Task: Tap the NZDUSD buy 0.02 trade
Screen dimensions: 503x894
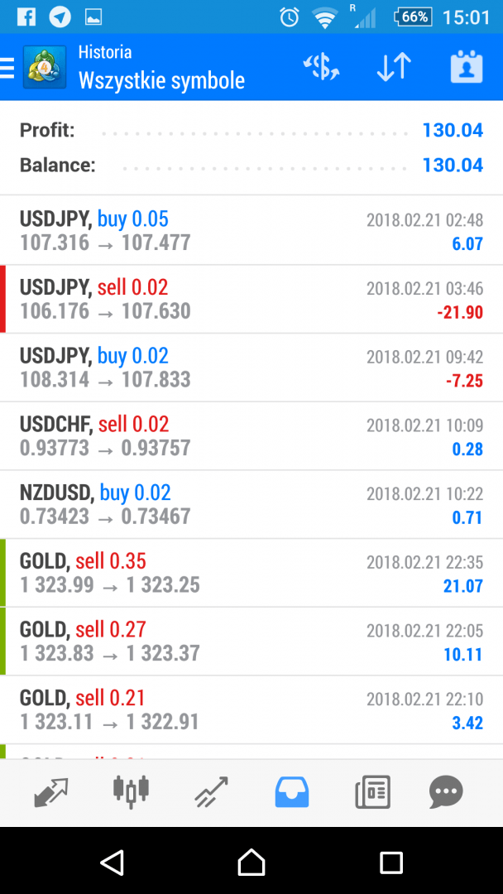Action: pyautogui.click(x=251, y=504)
